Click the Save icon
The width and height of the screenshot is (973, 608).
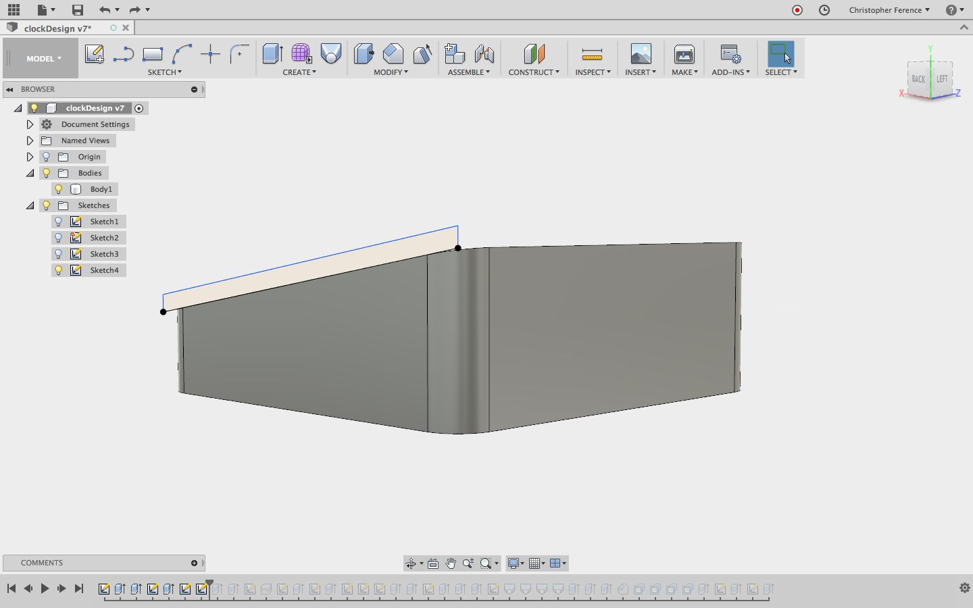pyautogui.click(x=78, y=9)
